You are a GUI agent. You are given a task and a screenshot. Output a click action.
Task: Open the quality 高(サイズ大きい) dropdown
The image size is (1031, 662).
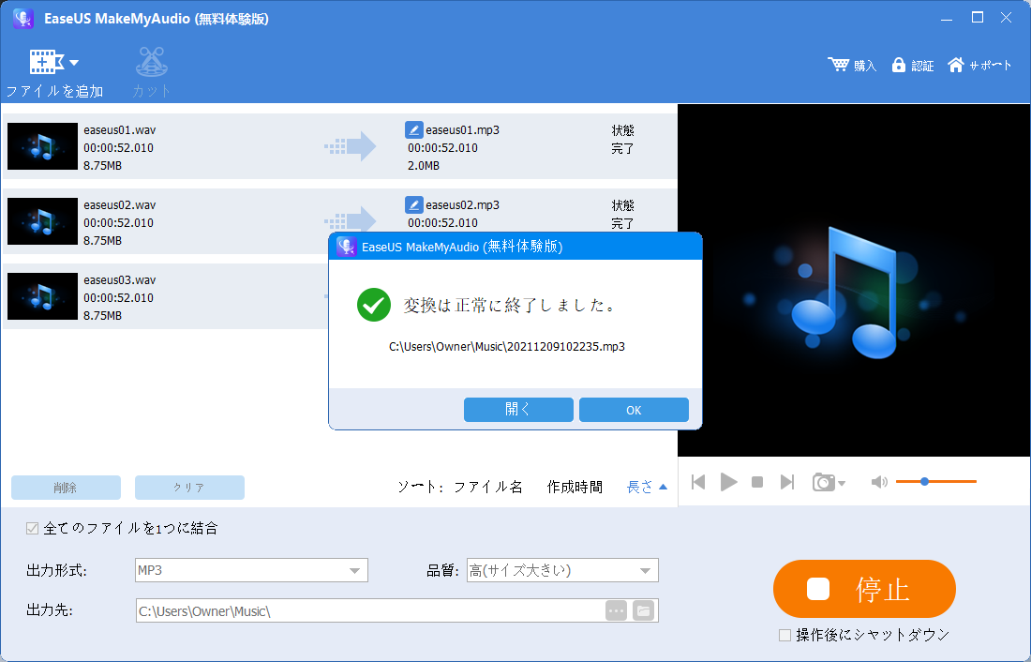562,570
